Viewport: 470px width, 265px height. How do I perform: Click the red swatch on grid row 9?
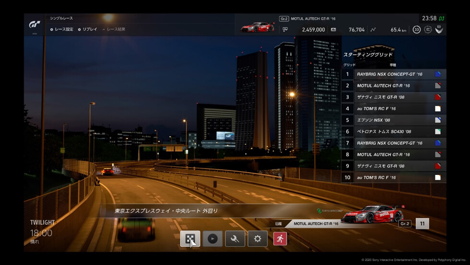[438, 166]
